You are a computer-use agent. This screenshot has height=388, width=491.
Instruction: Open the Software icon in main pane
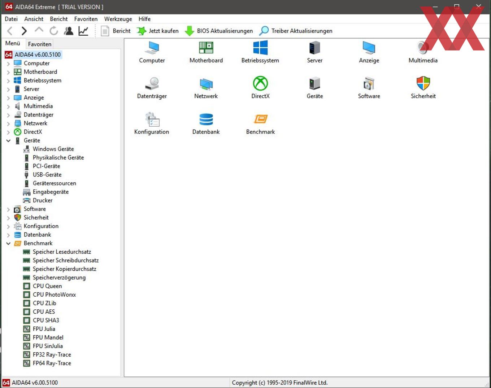pyautogui.click(x=369, y=83)
